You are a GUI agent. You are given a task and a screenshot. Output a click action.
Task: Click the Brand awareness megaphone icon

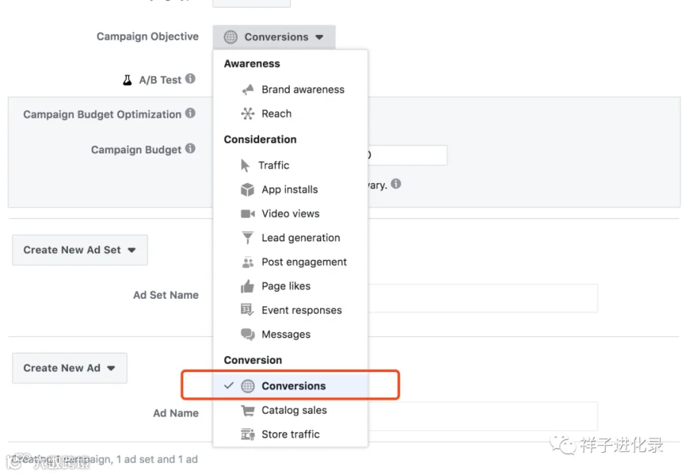(x=248, y=90)
